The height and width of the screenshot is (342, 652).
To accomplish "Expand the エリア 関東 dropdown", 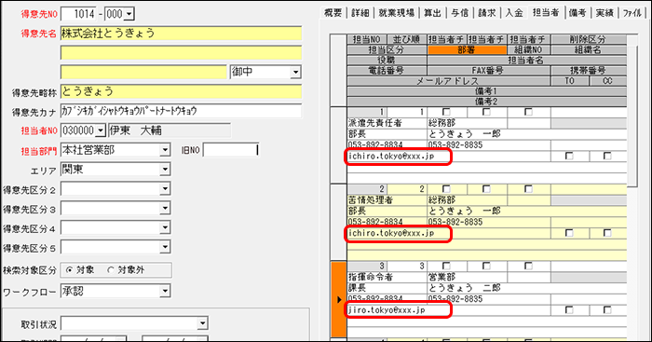I will 165,170.
